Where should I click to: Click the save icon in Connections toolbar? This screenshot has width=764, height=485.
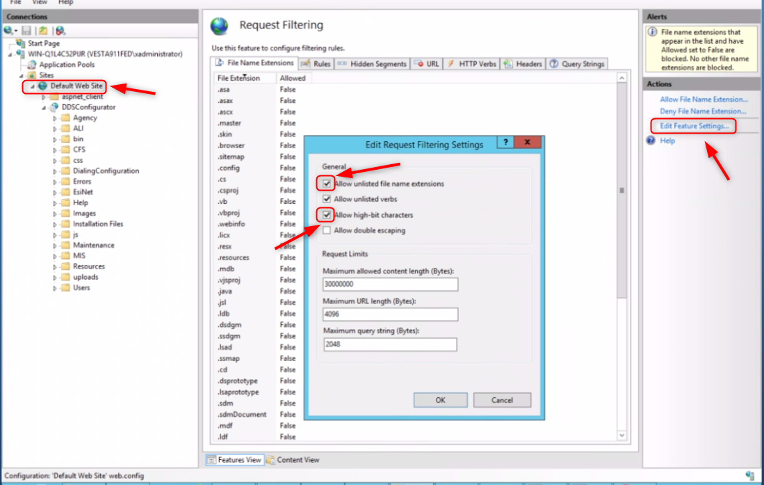coord(26,31)
